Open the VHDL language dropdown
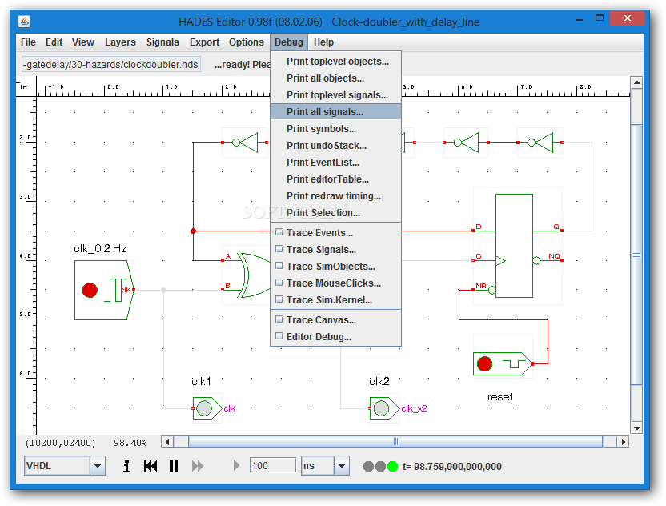The image size is (666, 506). click(x=98, y=466)
